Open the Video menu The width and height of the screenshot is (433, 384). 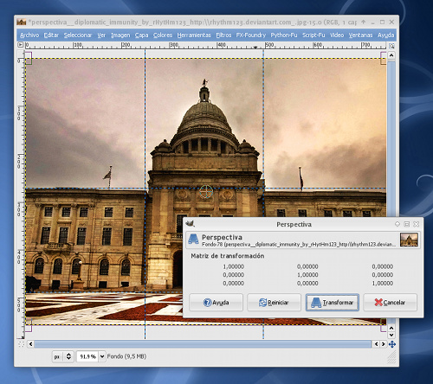pos(337,35)
